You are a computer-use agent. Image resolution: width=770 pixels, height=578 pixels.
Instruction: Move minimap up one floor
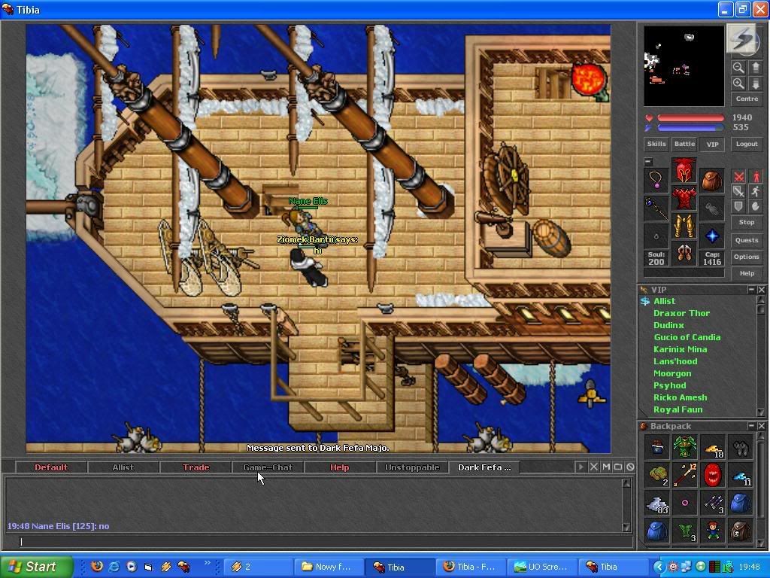[755, 68]
